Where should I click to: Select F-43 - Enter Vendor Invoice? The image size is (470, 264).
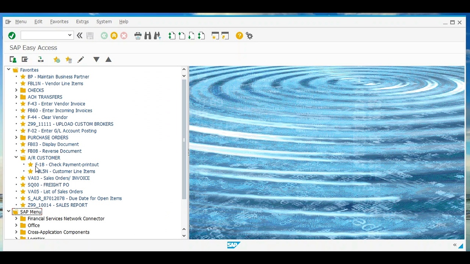pyautogui.click(x=57, y=104)
